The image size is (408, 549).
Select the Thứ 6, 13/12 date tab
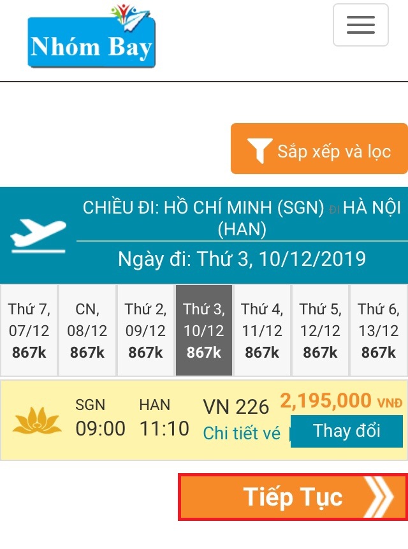tap(379, 330)
